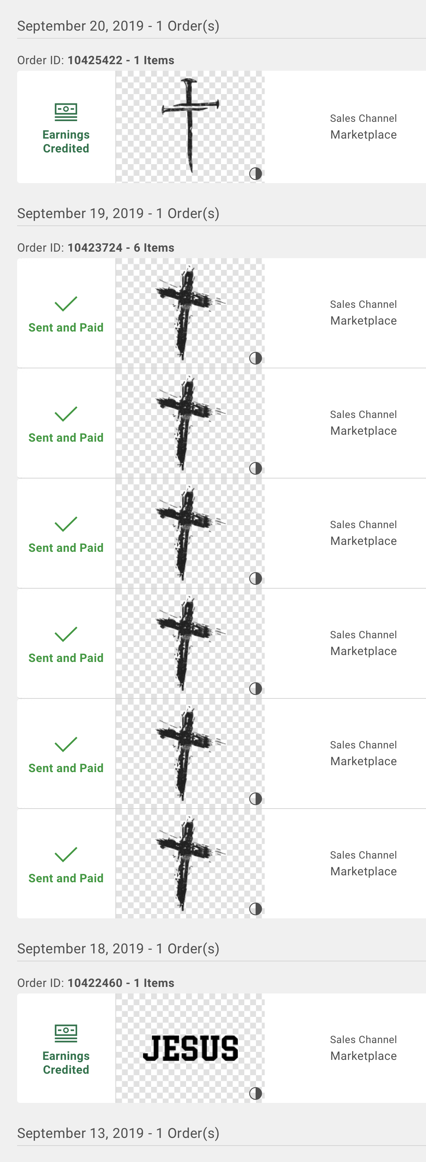Toggle background contrast on the JESUS design
The image size is (426, 1162).
pos(255,1093)
